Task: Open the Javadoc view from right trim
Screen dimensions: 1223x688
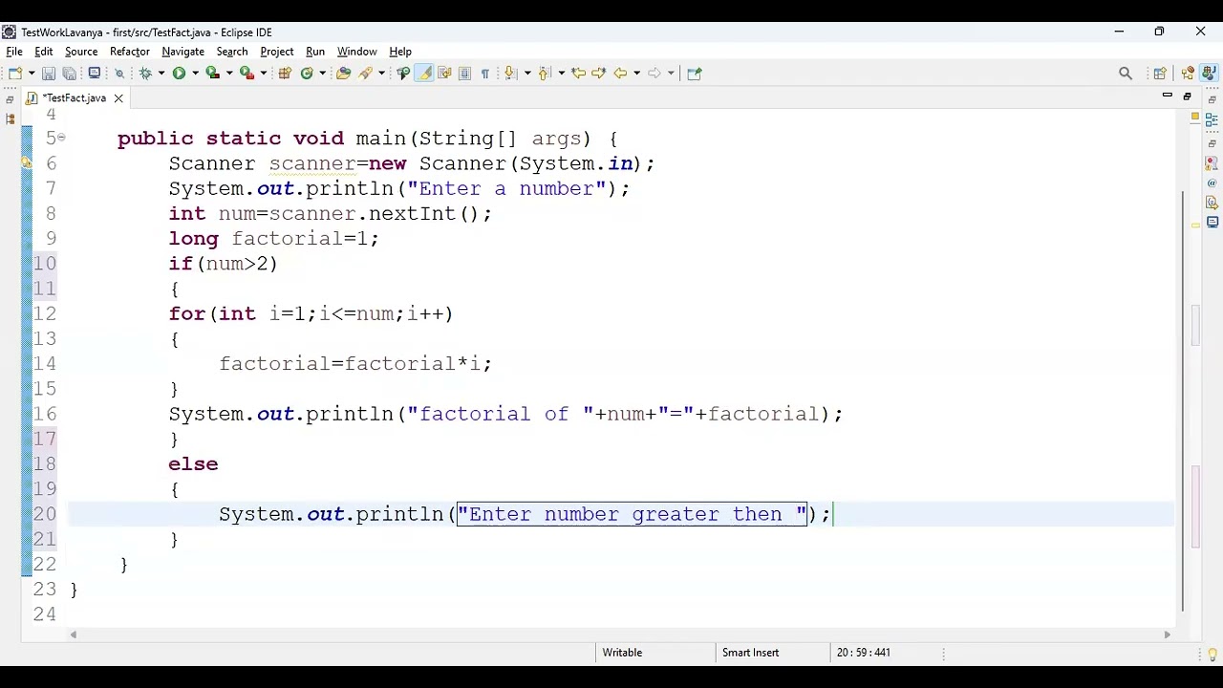Action: click(x=1212, y=183)
